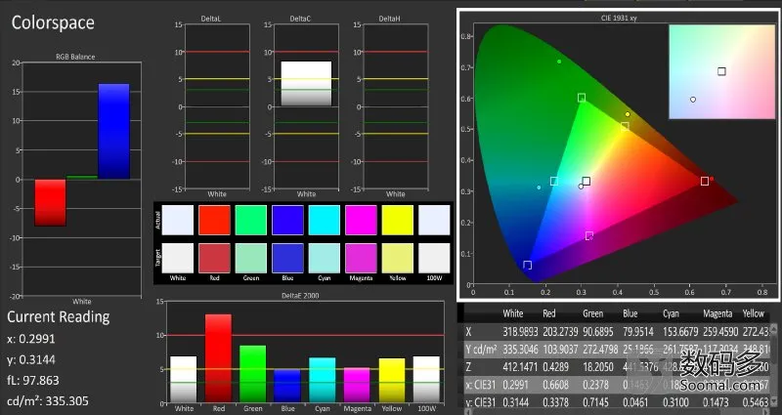Screen dimensions: 782x415
Task: Select the Cyan bar in DeltaE 2000 chart
Action: point(323,380)
